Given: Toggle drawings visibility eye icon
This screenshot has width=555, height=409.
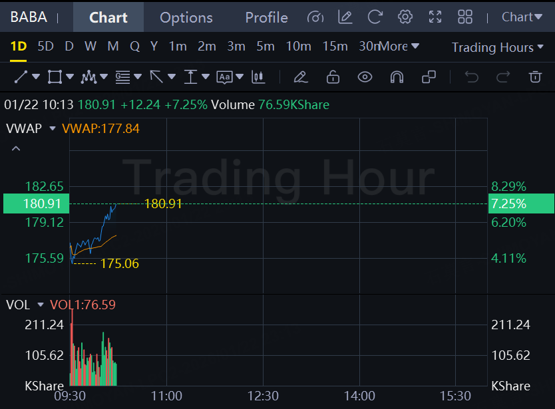Looking at the screenshot, I should (x=365, y=76).
